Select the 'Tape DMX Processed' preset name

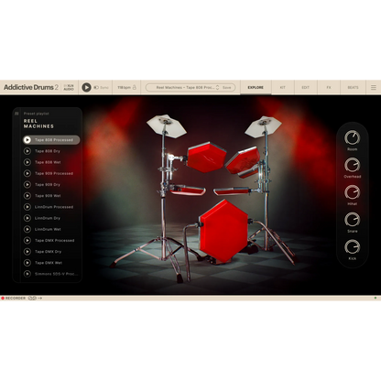coord(55,240)
